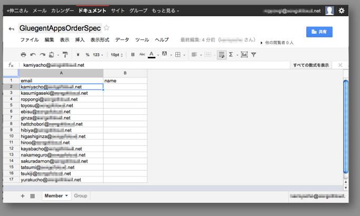Select the paint format roller tool
The height and width of the screenshot is (216, 360).
click(x=65, y=54)
